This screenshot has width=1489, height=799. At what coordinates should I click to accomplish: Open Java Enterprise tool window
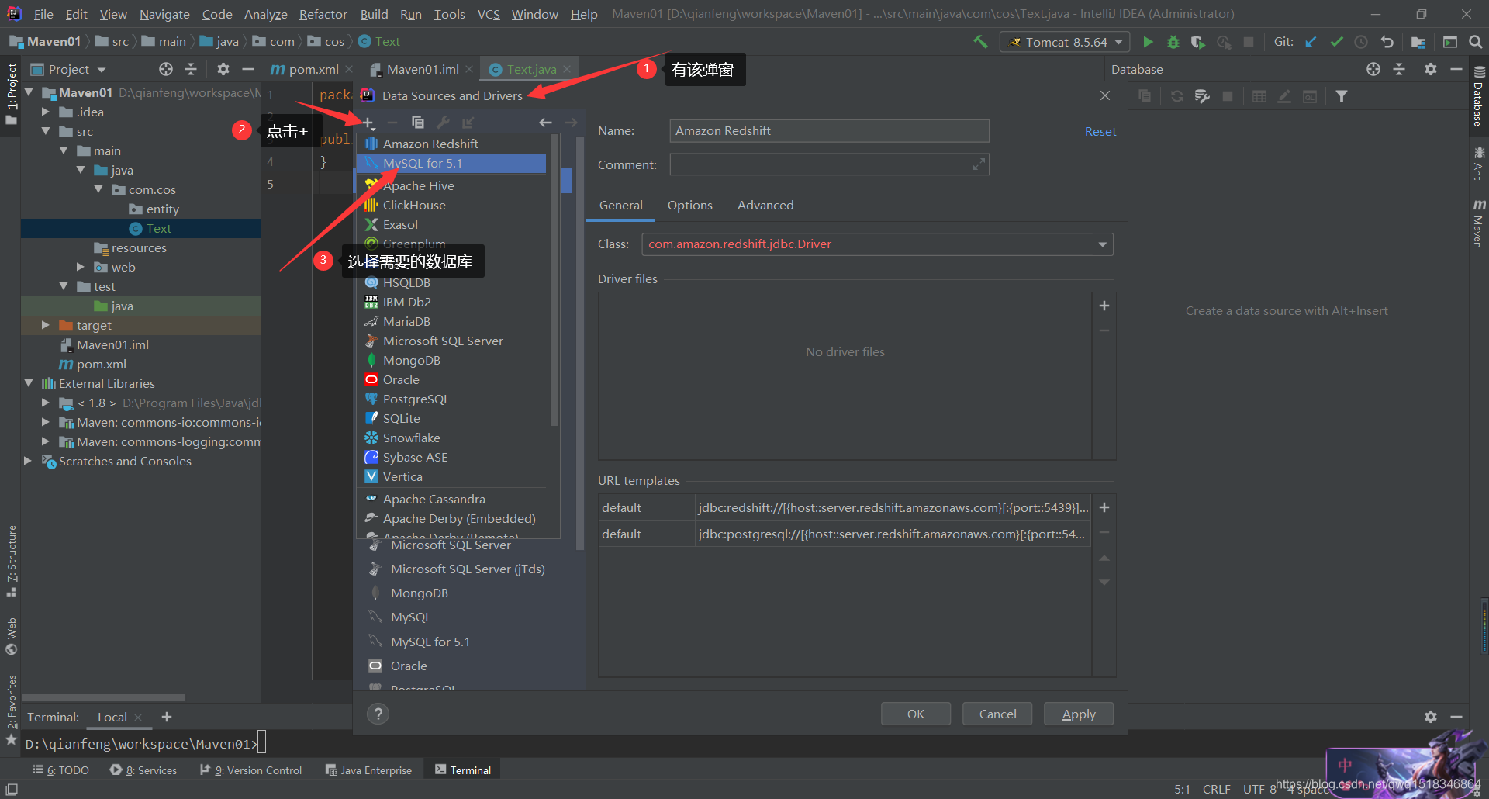[x=368, y=770]
